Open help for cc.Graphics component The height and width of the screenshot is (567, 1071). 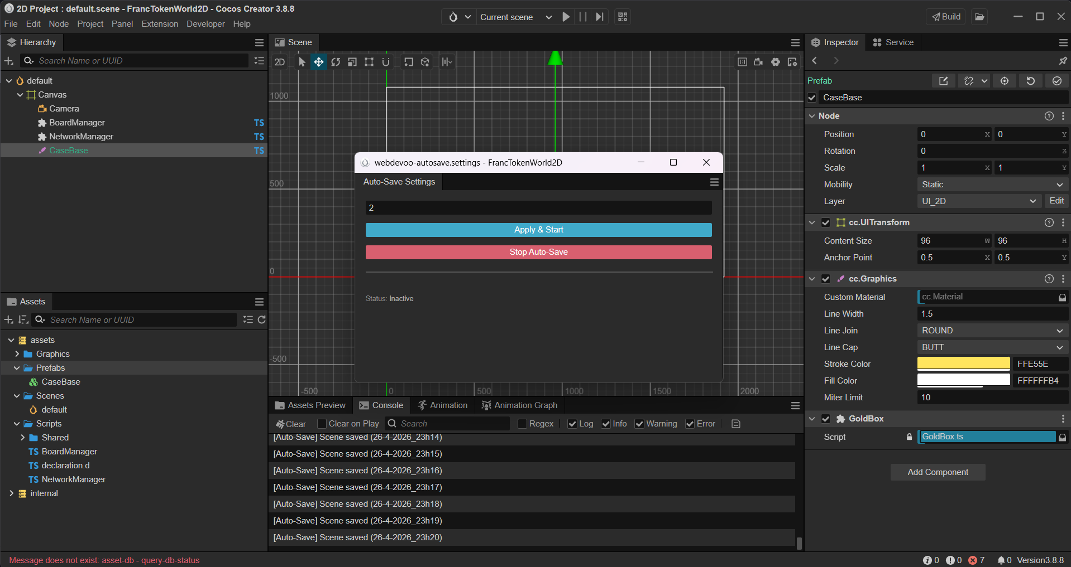(x=1049, y=279)
